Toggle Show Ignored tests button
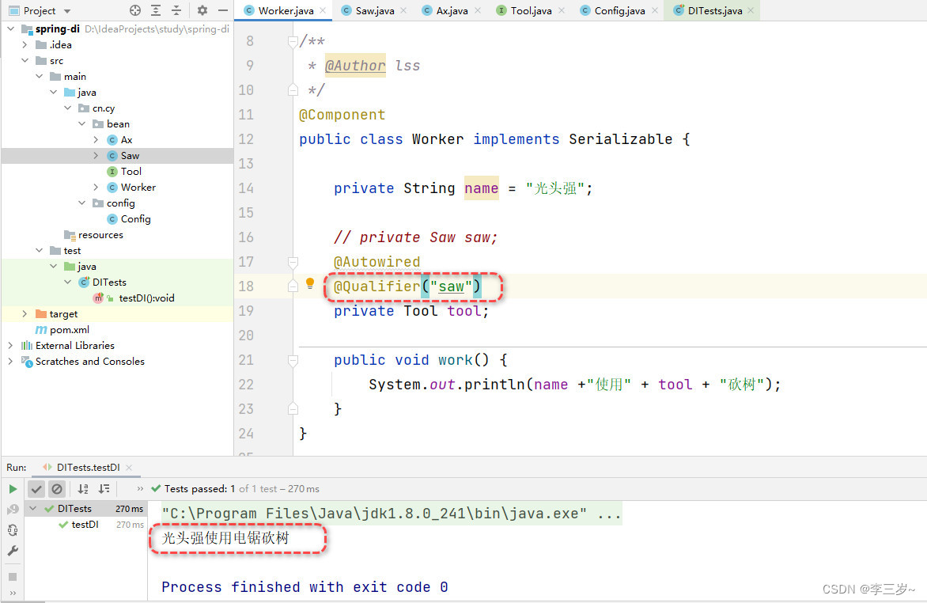Viewport: 927px width, 603px height. (x=57, y=489)
